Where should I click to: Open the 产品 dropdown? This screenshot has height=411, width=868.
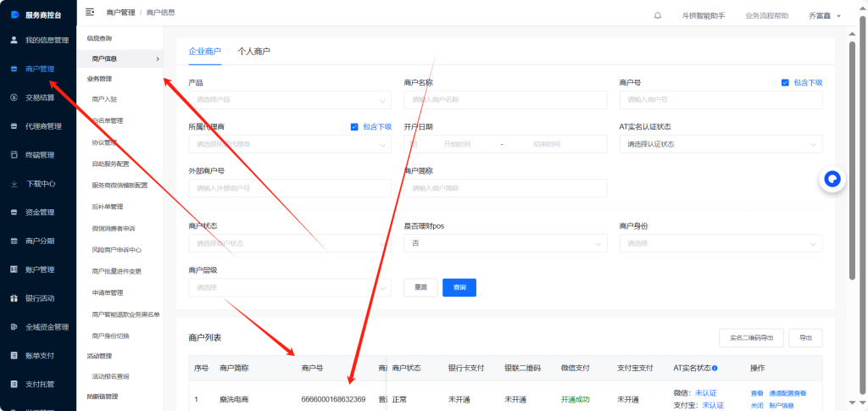(x=290, y=100)
